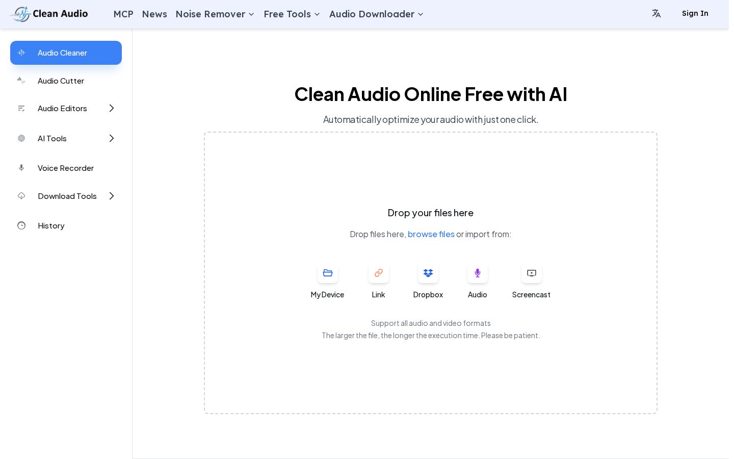
Task: Click the Dropbox label text
Action: click(x=428, y=295)
